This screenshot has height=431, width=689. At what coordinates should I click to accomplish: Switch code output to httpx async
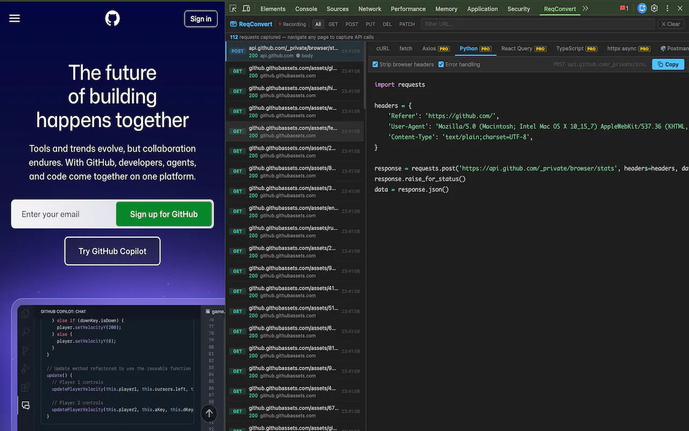tap(629, 48)
